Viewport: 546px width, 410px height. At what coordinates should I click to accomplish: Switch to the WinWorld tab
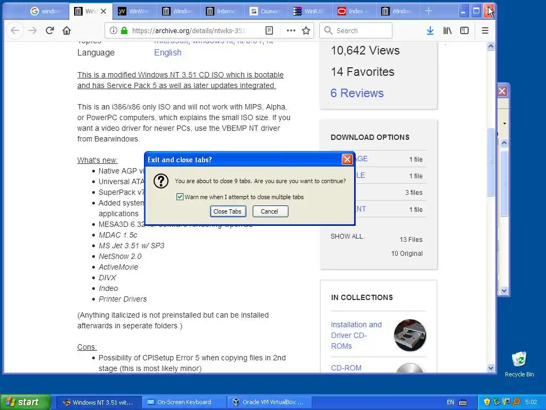[x=135, y=11]
